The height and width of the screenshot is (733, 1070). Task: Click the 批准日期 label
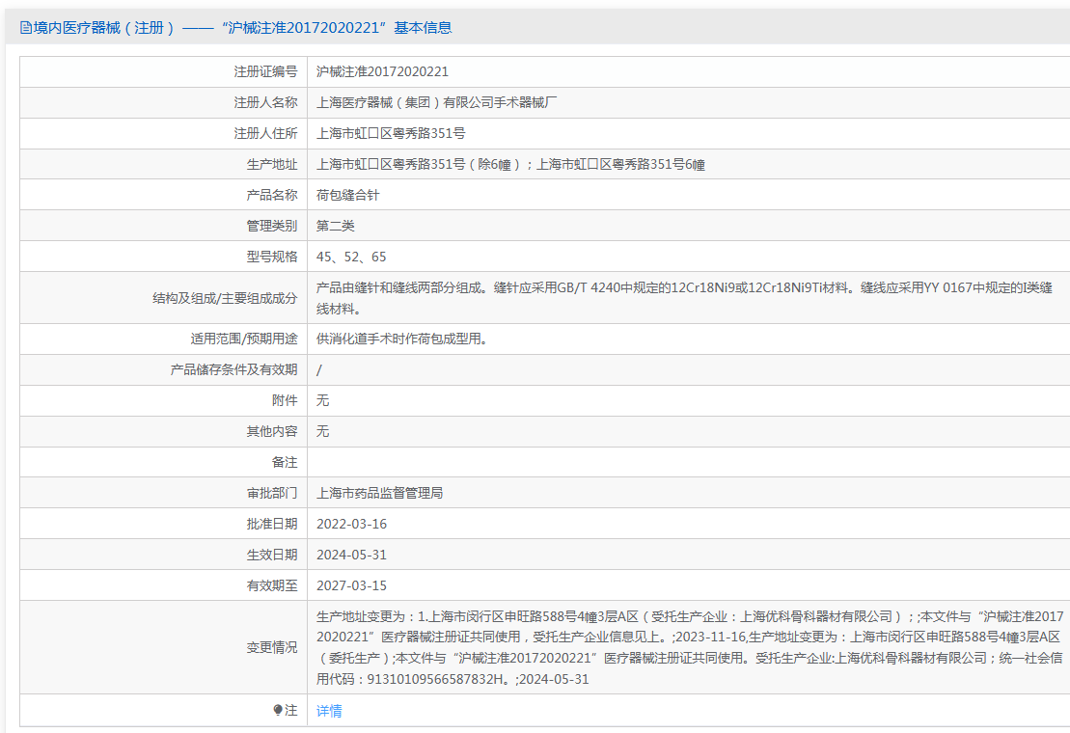tap(272, 524)
